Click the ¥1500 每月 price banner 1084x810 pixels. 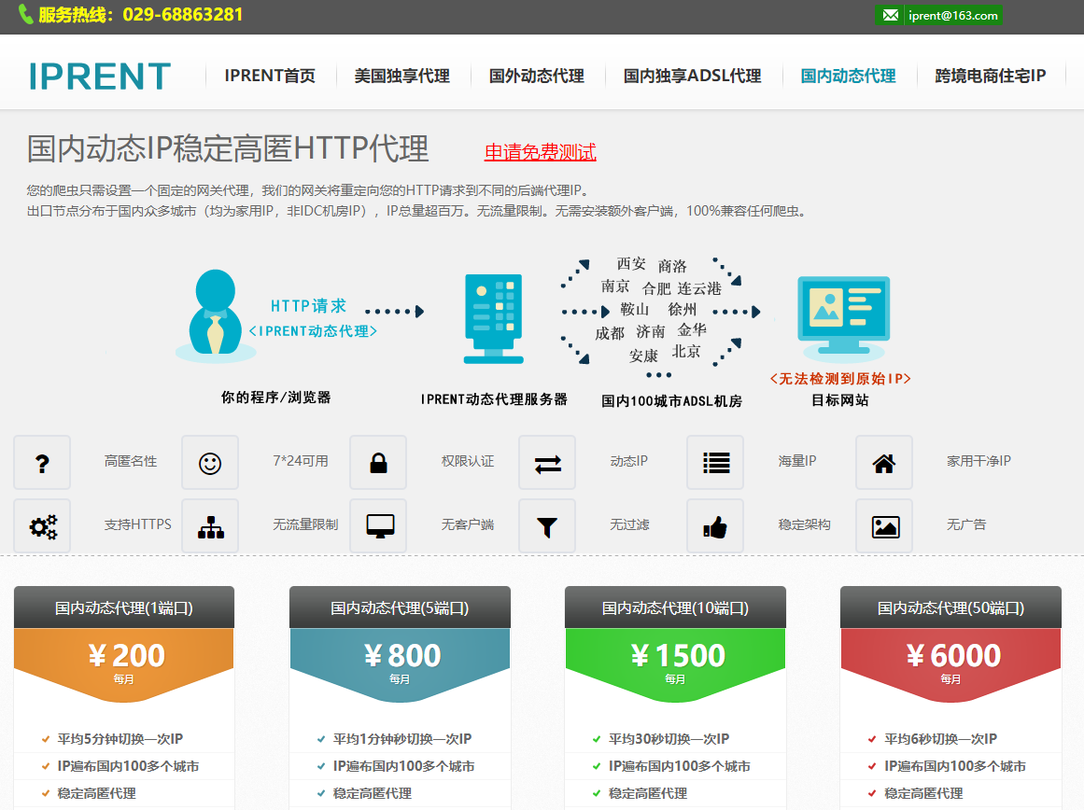coord(675,663)
